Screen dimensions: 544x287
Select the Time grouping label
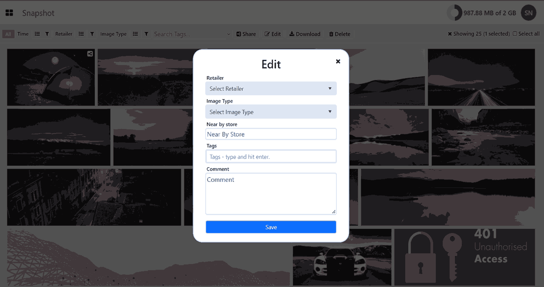tap(23, 34)
